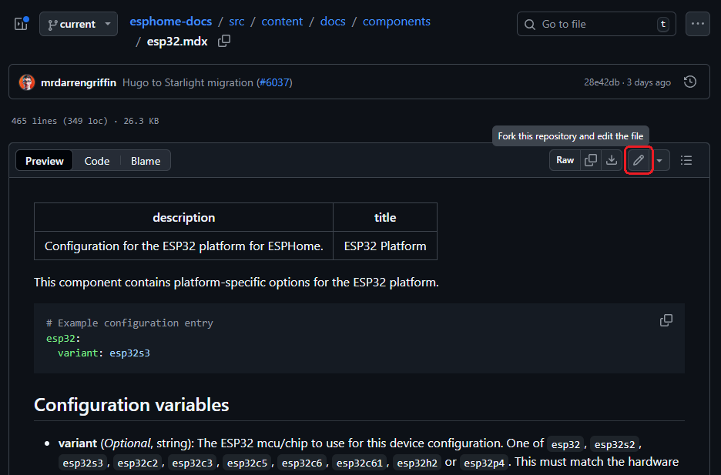Click the description table header
721x475 pixels.
tap(183, 217)
